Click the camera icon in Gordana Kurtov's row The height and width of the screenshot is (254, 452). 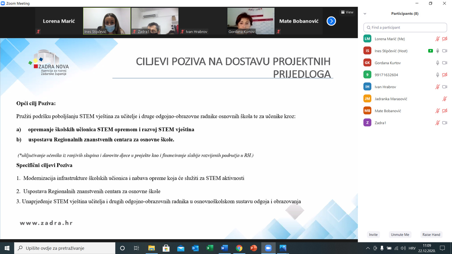point(445,63)
